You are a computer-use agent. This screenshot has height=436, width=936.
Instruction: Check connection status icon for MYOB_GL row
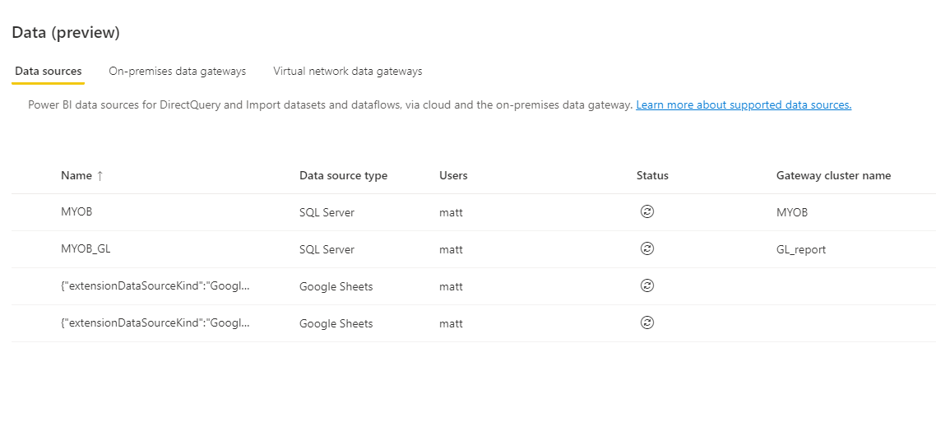(x=647, y=248)
